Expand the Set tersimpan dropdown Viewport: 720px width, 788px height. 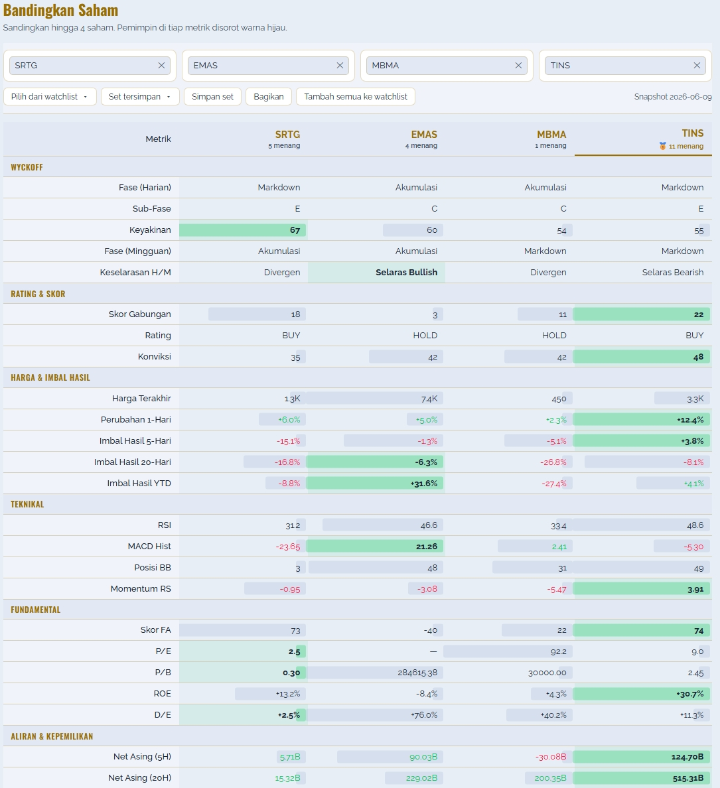[140, 96]
